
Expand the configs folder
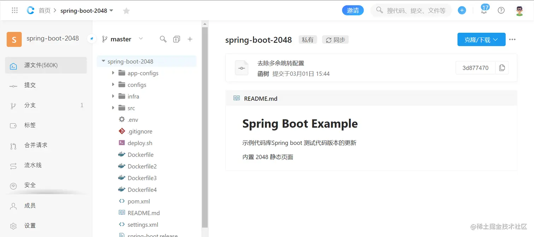[113, 85]
